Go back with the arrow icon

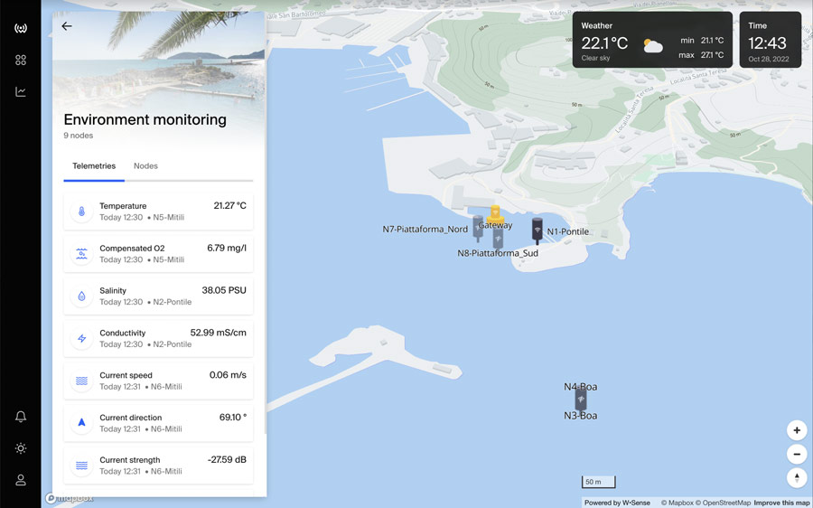67,26
